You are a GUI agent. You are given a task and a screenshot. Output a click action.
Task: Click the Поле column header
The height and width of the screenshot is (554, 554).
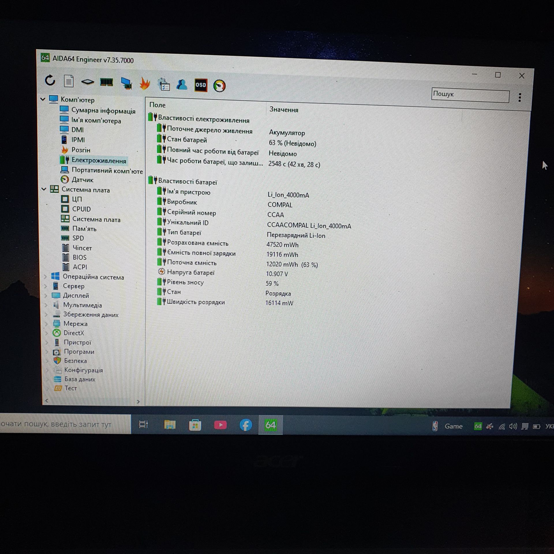tap(158, 105)
